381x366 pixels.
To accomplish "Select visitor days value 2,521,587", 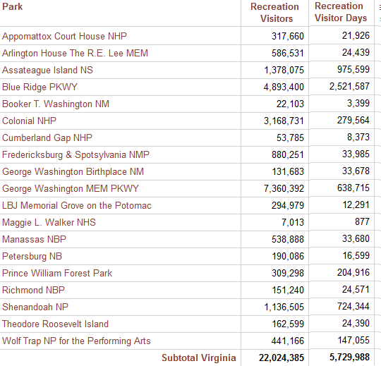I will (x=349, y=87).
